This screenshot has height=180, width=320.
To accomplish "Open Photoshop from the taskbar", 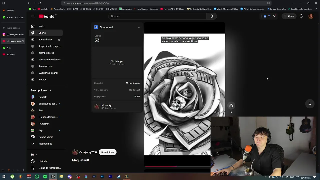I will [x=102, y=177].
